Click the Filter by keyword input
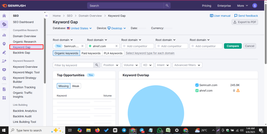Screen dimensions: 267x134 73,65
